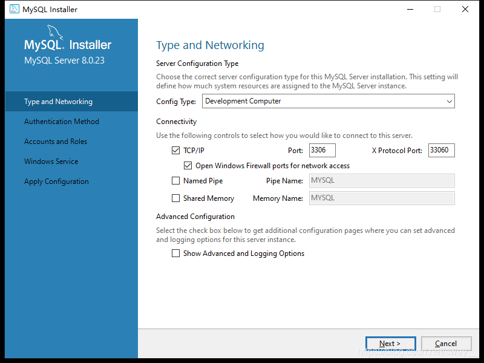Image resolution: width=484 pixels, height=363 pixels.
Task: Select Type and Networking step
Action: click(x=71, y=101)
